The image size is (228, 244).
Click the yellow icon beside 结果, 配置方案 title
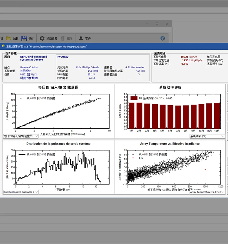coord(3,46)
